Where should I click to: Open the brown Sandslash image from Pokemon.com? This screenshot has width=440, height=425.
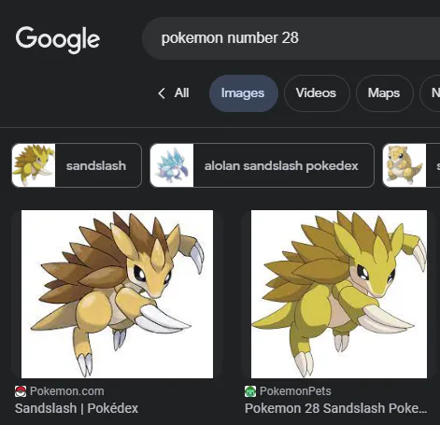pyautogui.click(x=117, y=294)
